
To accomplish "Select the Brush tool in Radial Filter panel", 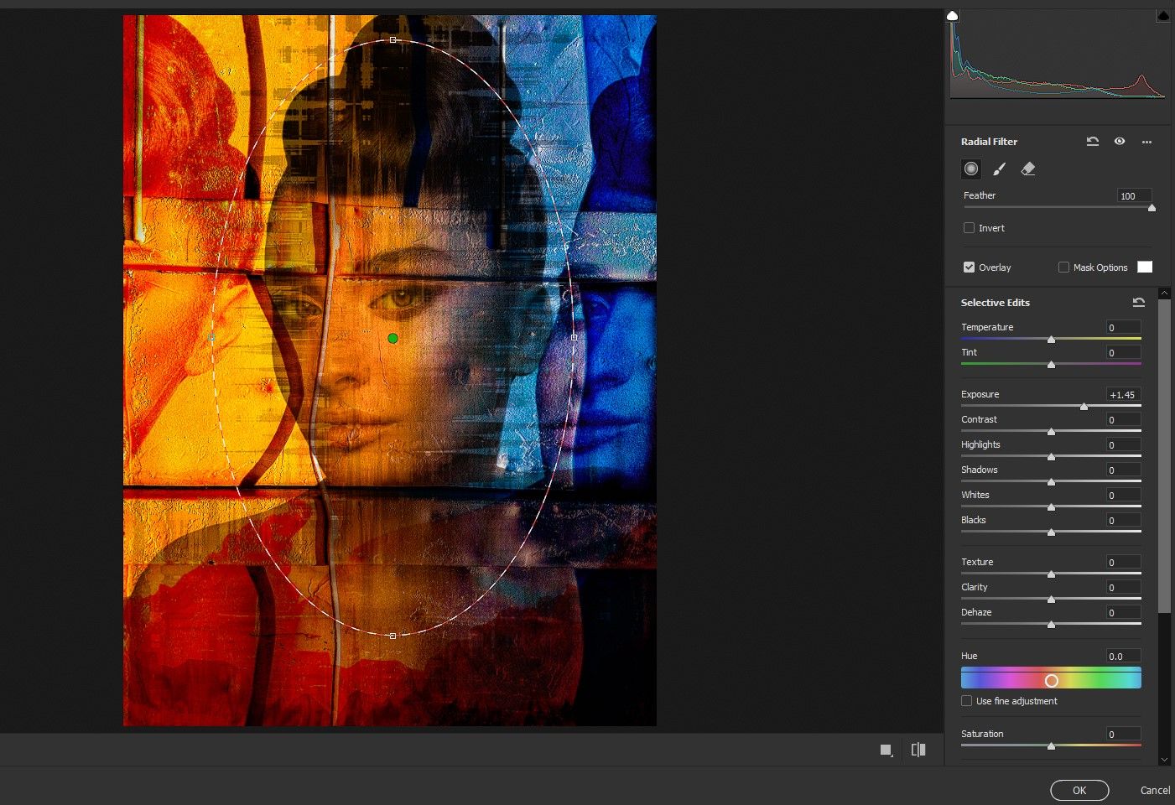I will tap(999, 169).
